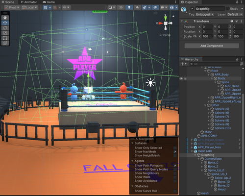Select the Rotate tool

pos(5,28)
